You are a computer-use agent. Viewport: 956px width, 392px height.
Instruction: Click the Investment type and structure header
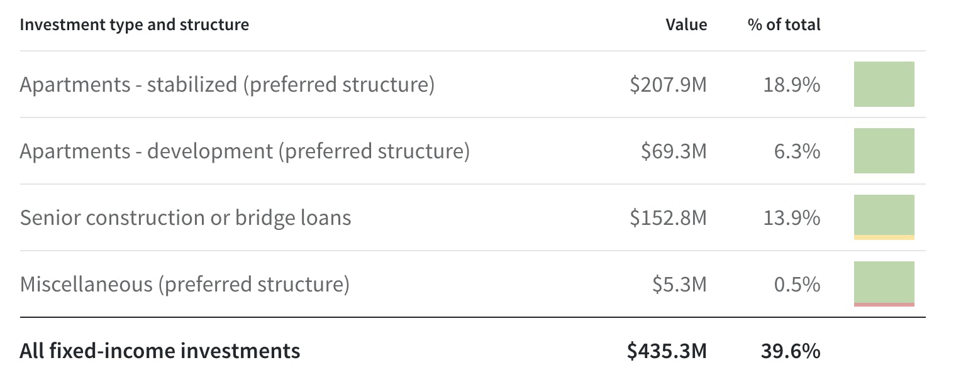135,24
